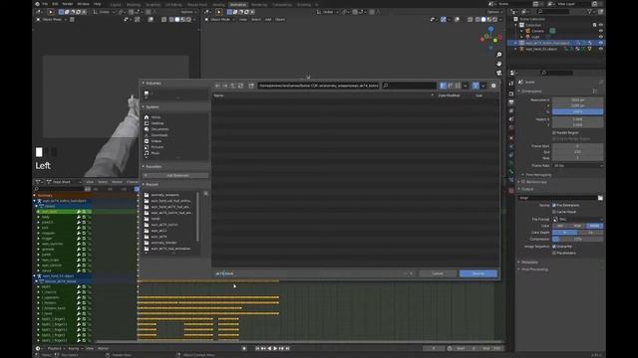The height and width of the screenshot is (358, 638).
Task: Switch file browser to horizontal list display
Action: click(451, 86)
